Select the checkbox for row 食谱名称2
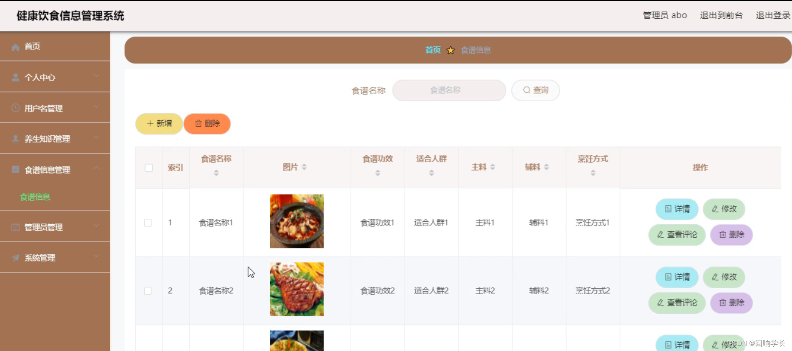Viewport: 792px width, 351px height. coord(148,291)
